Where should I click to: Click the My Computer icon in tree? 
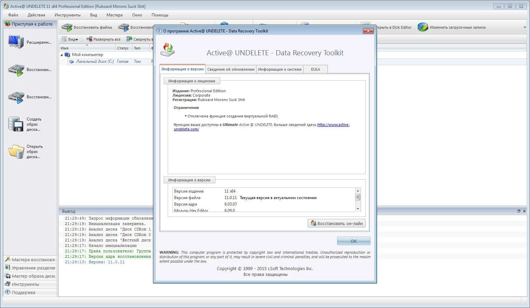pyautogui.click(x=67, y=55)
